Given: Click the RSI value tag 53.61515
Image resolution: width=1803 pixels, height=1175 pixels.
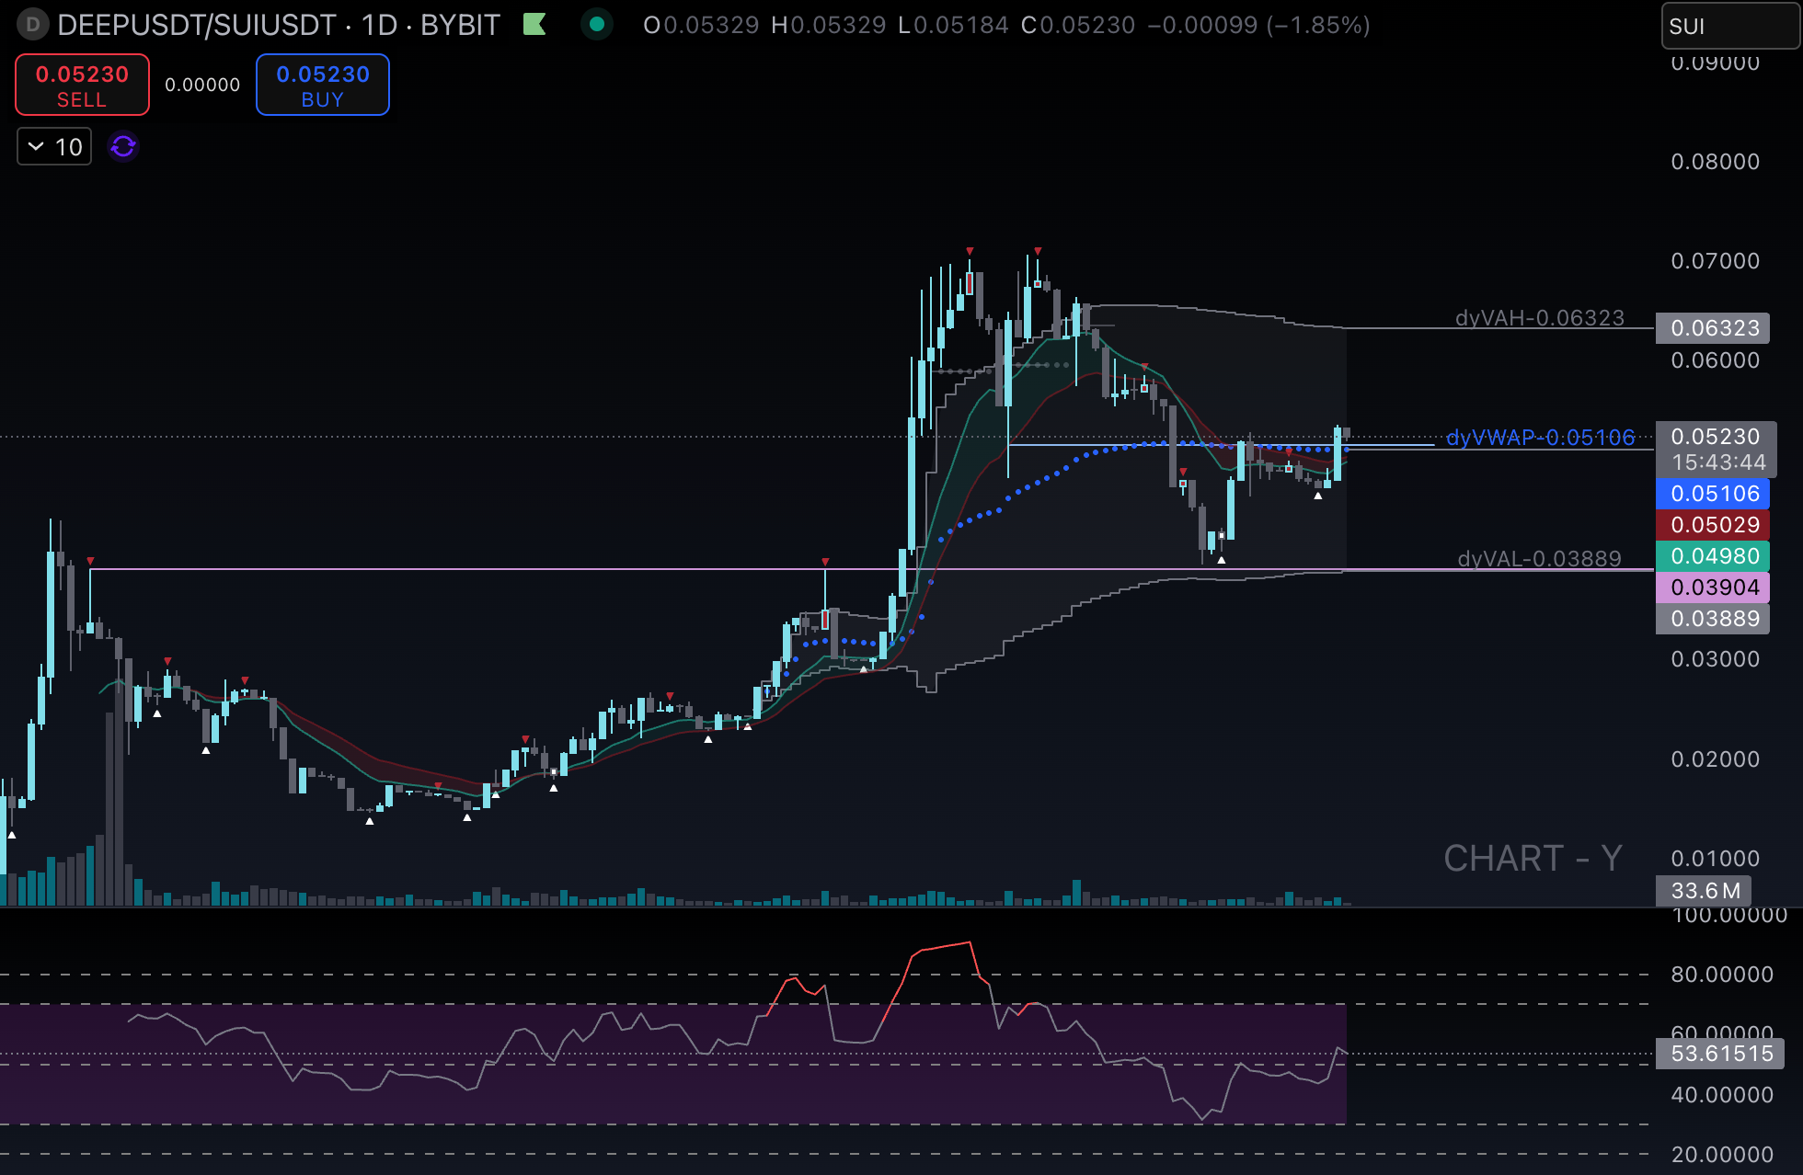Looking at the screenshot, I should tap(1720, 1054).
